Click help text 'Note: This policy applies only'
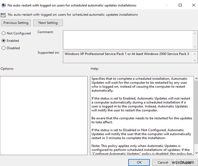Viewport: 198px width, 166px height. 142,150
